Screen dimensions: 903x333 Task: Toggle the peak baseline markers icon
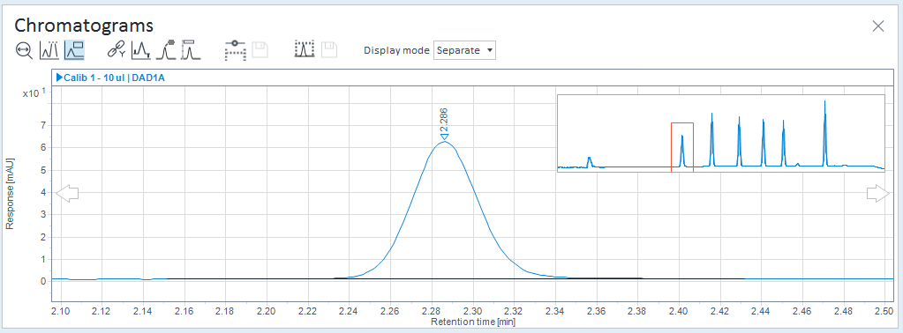(140, 50)
